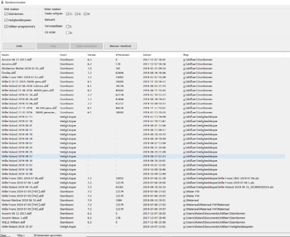Uncheck the H: drive checkbox
The height and width of the screenshot is (237, 290).
click(x=86, y=14)
